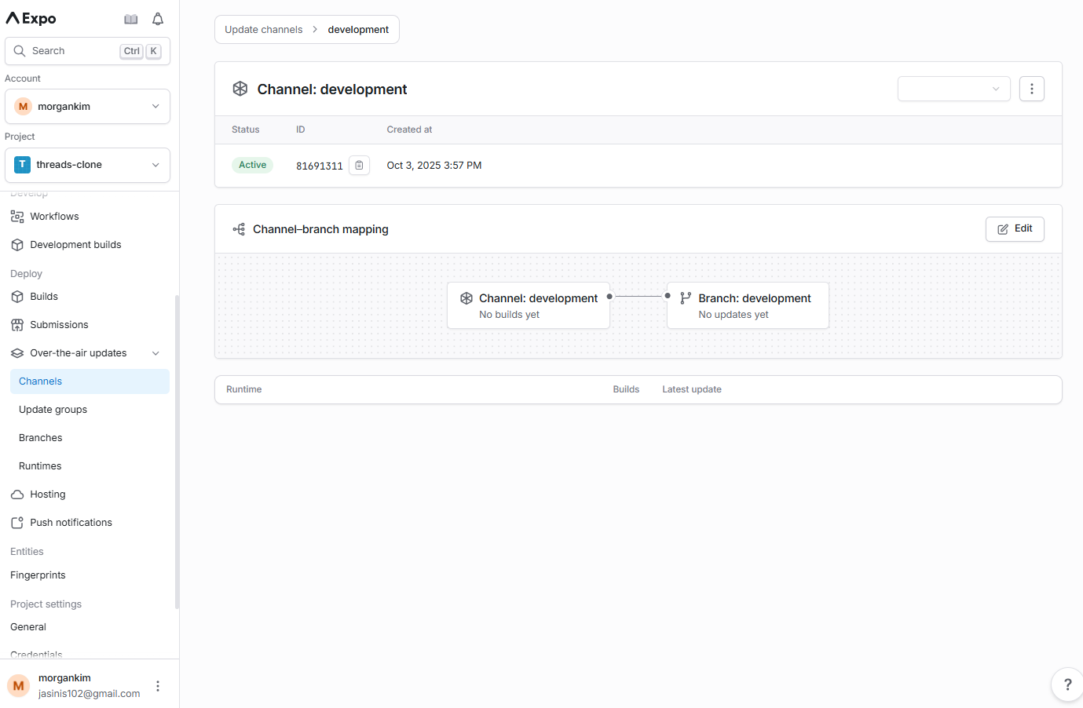Select Channels in the sidebar
This screenshot has height=708, width=1083.
[90, 381]
